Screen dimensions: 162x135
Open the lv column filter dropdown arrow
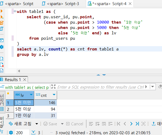(31, 94)
